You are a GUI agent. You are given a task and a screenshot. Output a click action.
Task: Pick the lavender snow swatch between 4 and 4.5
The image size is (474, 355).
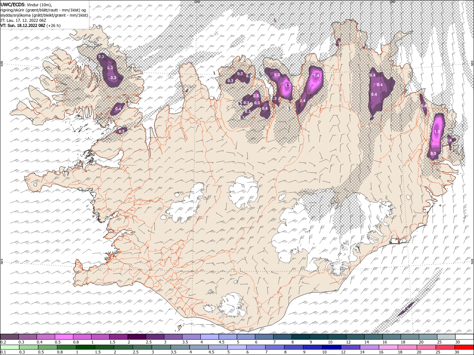point(210,337)
